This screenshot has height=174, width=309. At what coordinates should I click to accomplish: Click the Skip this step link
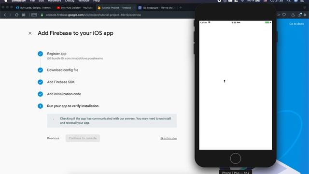[x=169, y=139]
